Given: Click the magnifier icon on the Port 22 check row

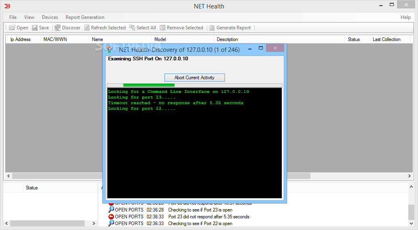Looking at the screenshot, I should click(111, 223).
